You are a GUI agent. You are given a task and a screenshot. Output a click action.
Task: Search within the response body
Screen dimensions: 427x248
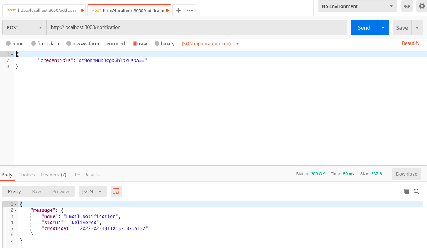click(x=416, y=191)
